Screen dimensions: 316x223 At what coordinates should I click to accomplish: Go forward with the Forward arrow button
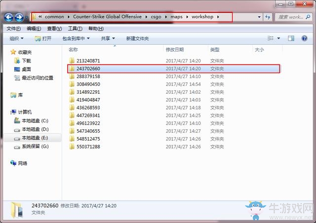pyautogui.click(x=19, y=17)
